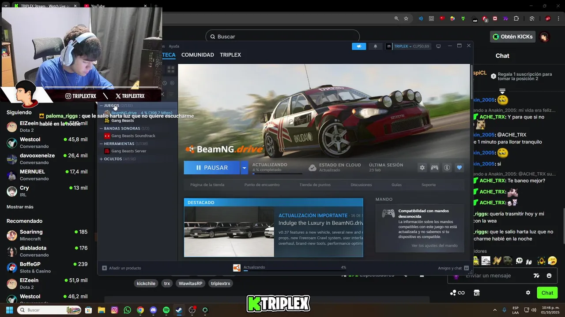The height and width of the screenshot is (317, 565).
Task: Click Chrome zoom magnifier icon in address bar
Action: pos(396,18)
